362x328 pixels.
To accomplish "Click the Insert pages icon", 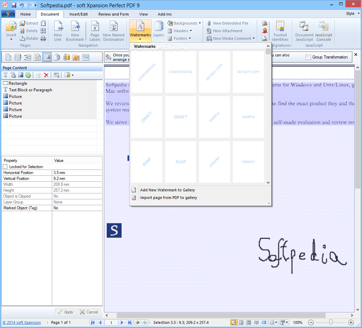I will 11,27.
